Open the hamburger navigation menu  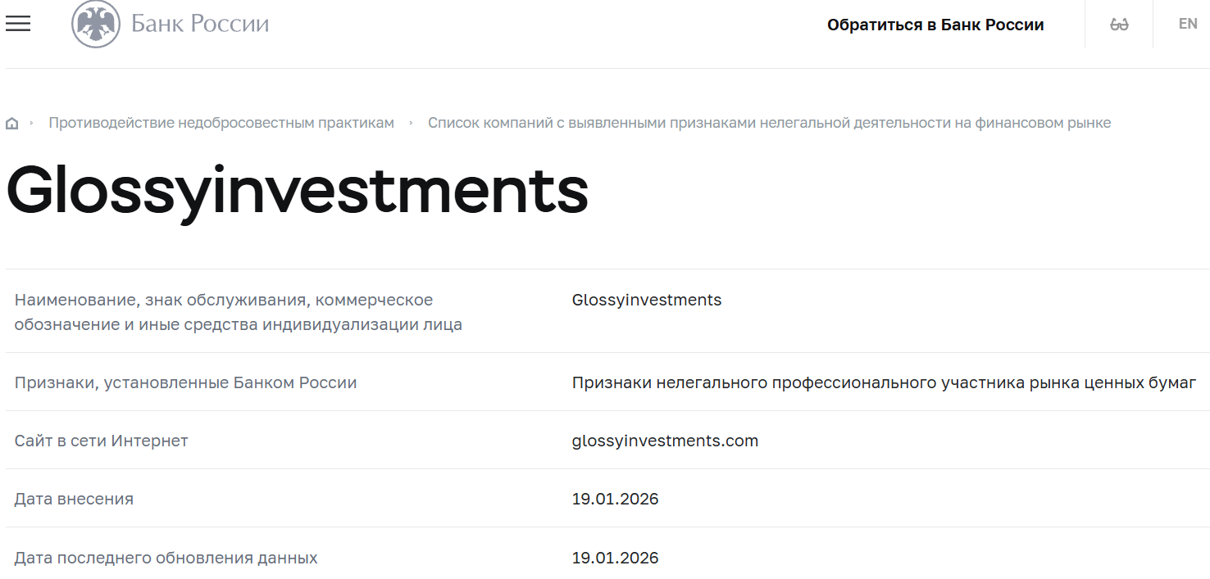(x=18, y=24)
